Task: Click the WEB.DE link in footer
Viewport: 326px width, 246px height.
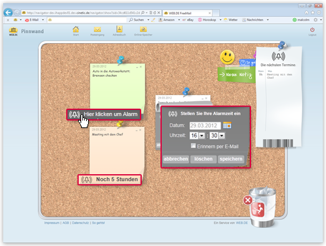Action: 242,223
